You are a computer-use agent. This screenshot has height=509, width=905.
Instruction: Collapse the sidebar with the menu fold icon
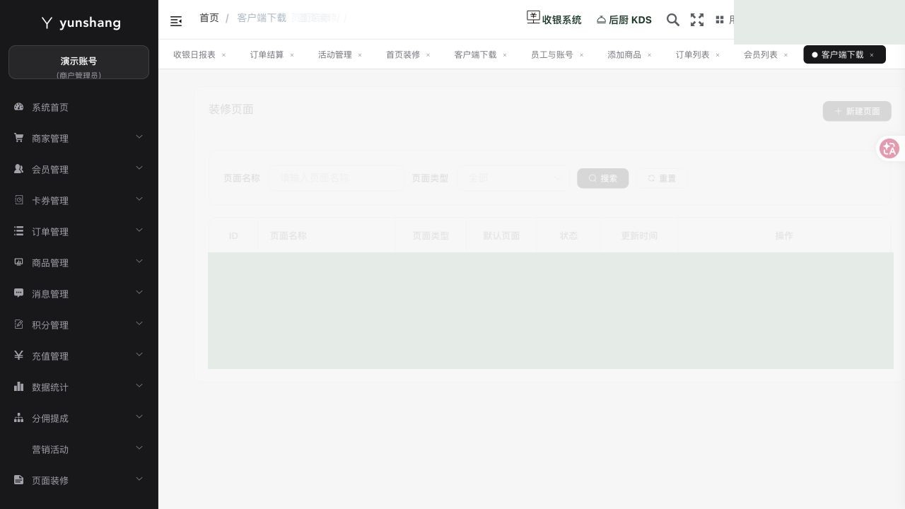pos(176,21)
